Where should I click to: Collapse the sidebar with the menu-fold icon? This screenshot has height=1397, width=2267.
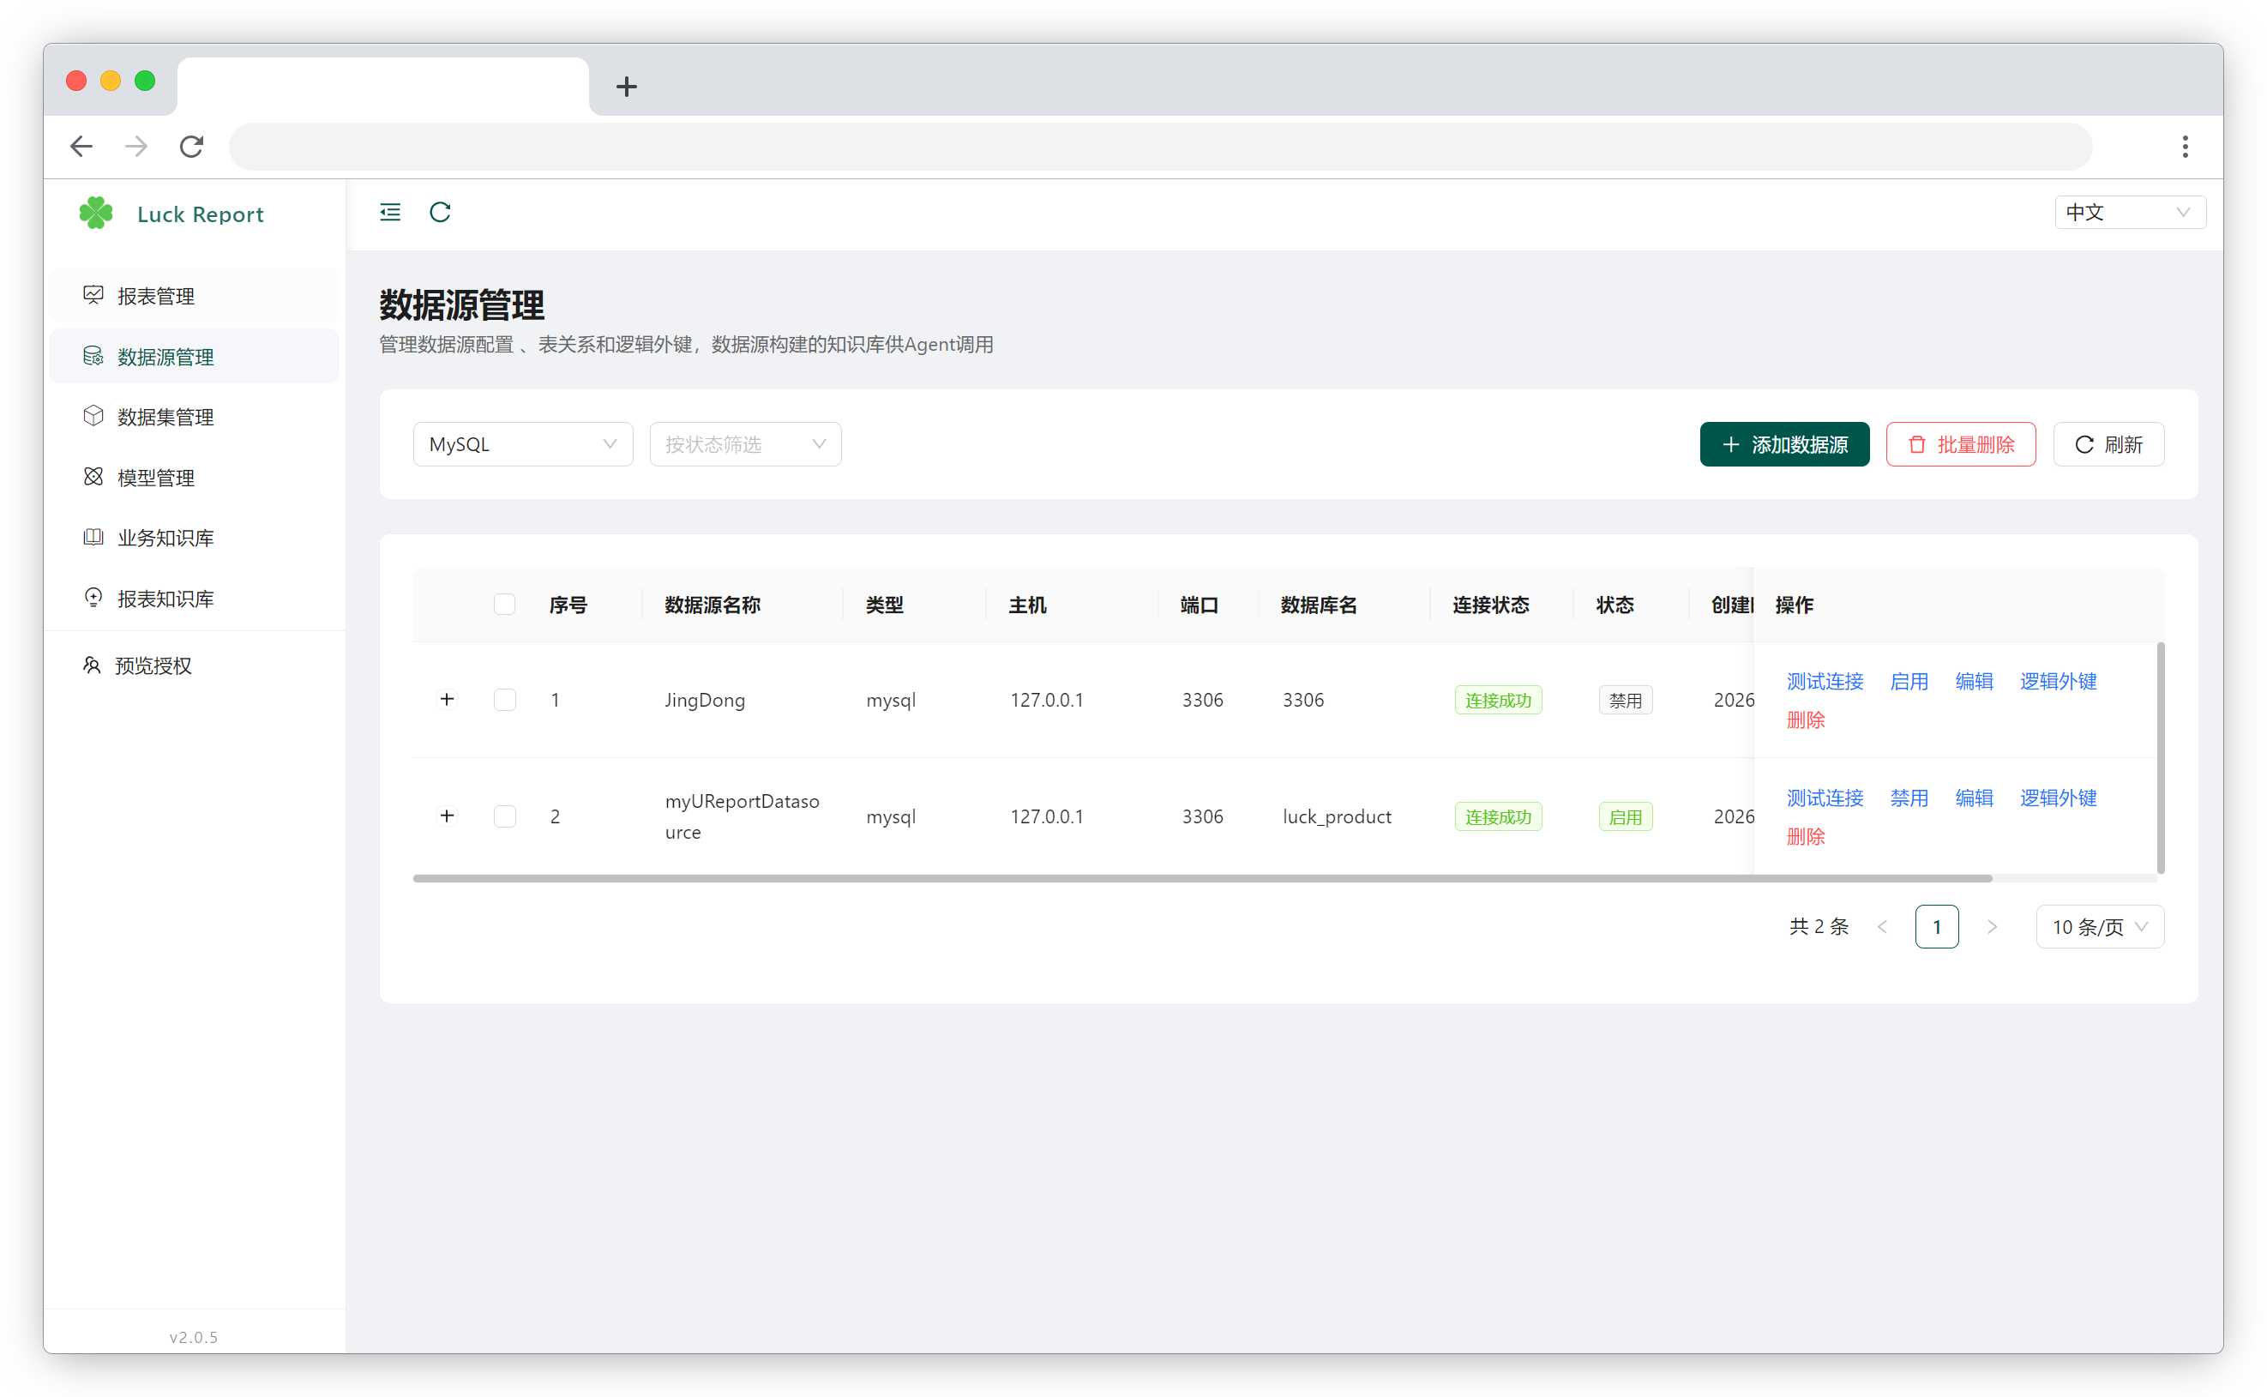coord(390,213)
